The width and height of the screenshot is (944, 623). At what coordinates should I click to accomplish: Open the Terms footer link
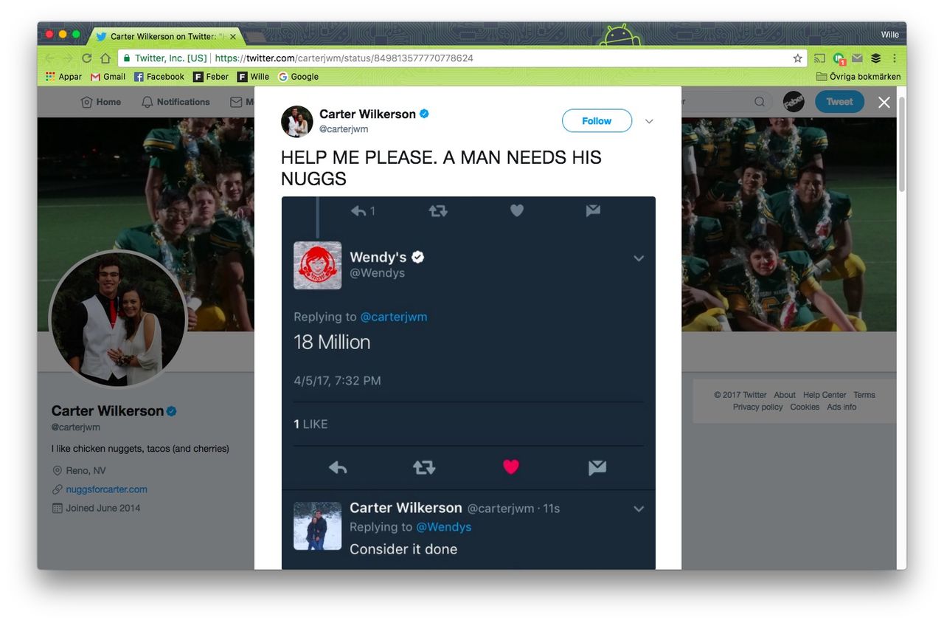pyautogui.click(x=864, y=395)
